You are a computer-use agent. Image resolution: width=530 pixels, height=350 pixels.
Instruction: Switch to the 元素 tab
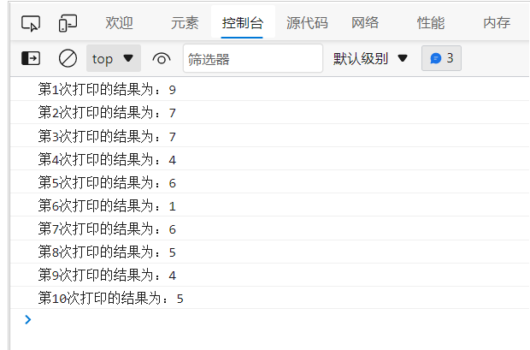pyautogui.click(x=184, y=23)
